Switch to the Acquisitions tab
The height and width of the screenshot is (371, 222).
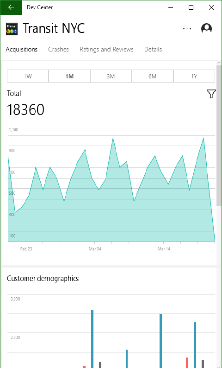click(x=21, y=49)
